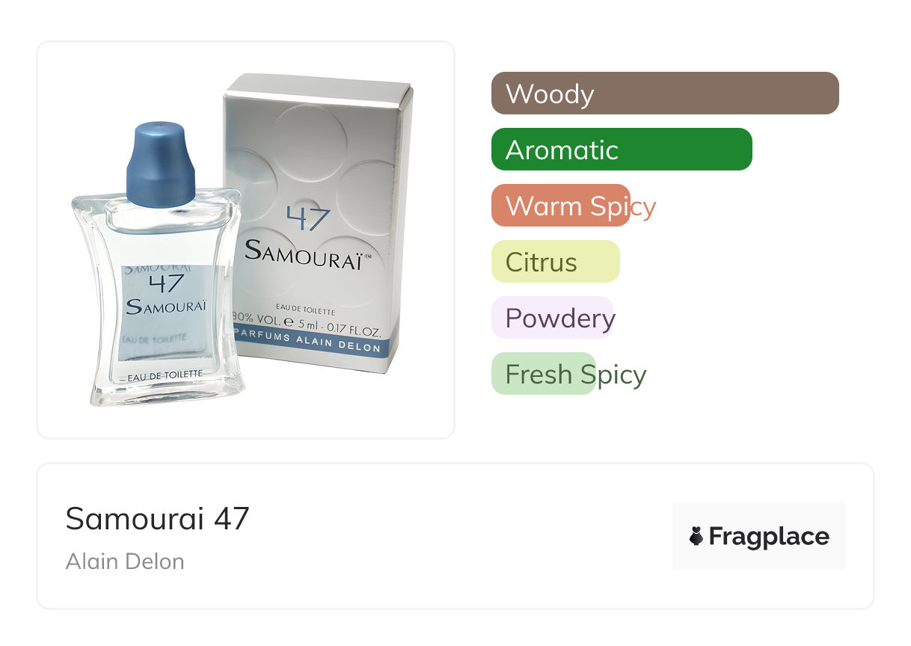This screenshot has width=911, height=646.
Task: Click Eau de Toilette text on bottle base
Action: pos(165,375)
